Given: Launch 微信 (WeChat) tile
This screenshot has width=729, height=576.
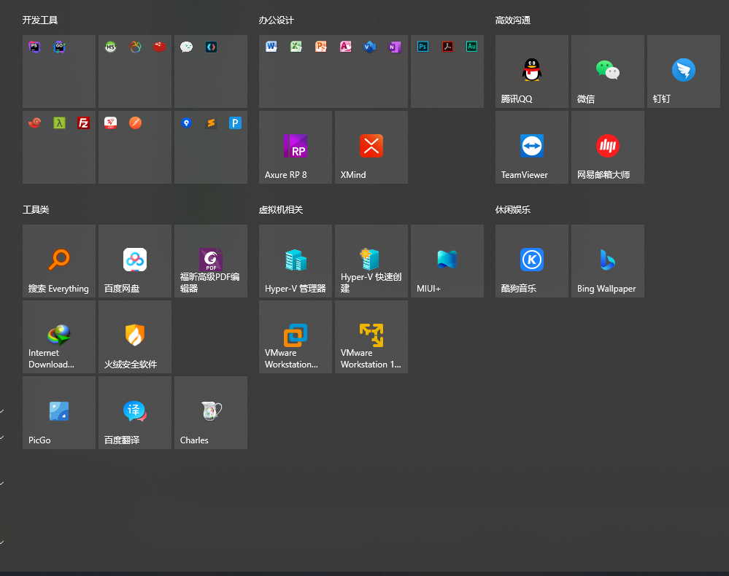Looking at the screenshot, I should coord(608,71).
